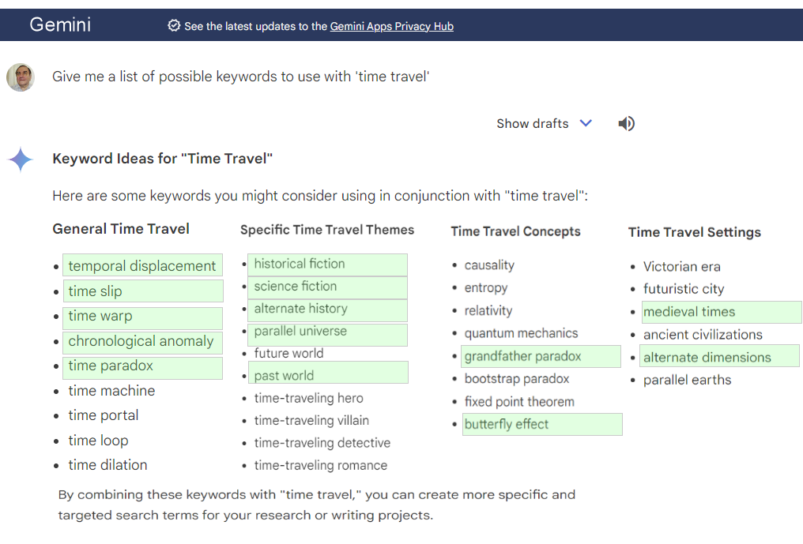803x544 pixels.
Task: Open Gemini Apps Privacy Hub link
Action: pyautogui.click(x=391, y=26)
